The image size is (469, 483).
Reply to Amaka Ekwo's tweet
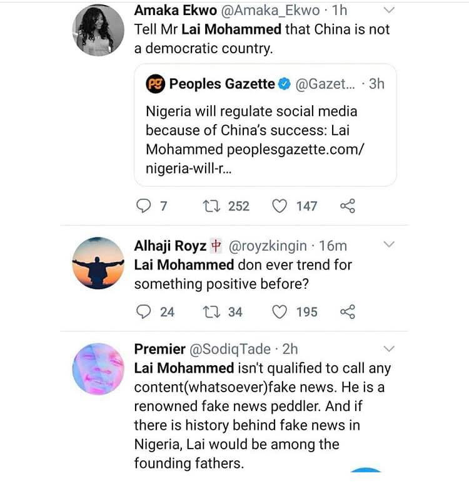[x=144, y=206]
